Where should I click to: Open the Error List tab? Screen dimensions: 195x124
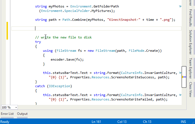[x=7, y=114]
